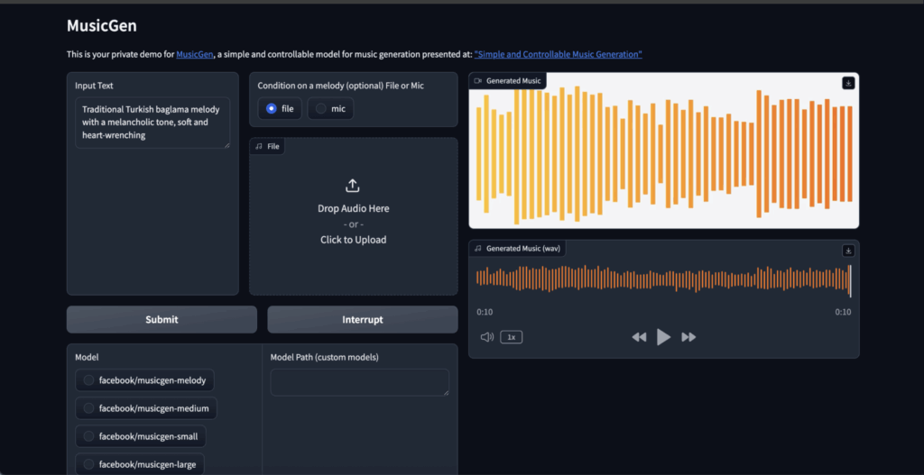Change the 1x playback speed
Image resolution: width=924 pixels, height=475 pixels.
click(512, 337)
